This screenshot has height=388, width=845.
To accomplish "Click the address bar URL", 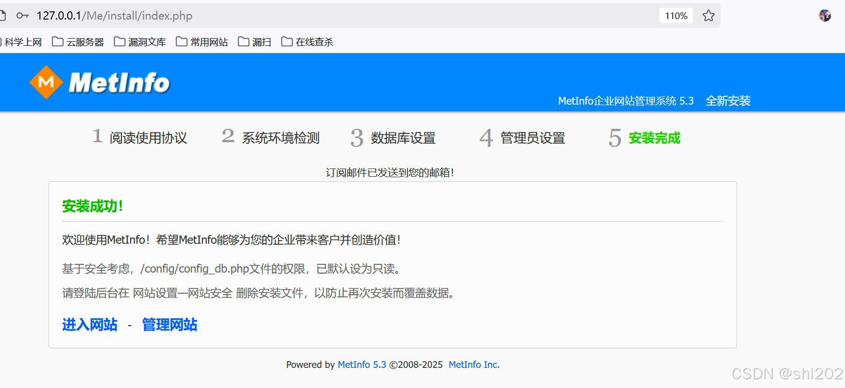I will click(114, 15).
